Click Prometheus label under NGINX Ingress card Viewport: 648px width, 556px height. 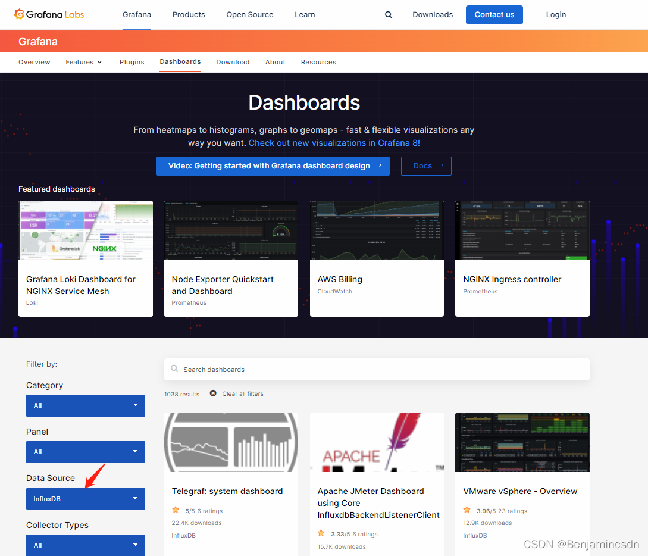pyautogui.click(x=480, y=292)
